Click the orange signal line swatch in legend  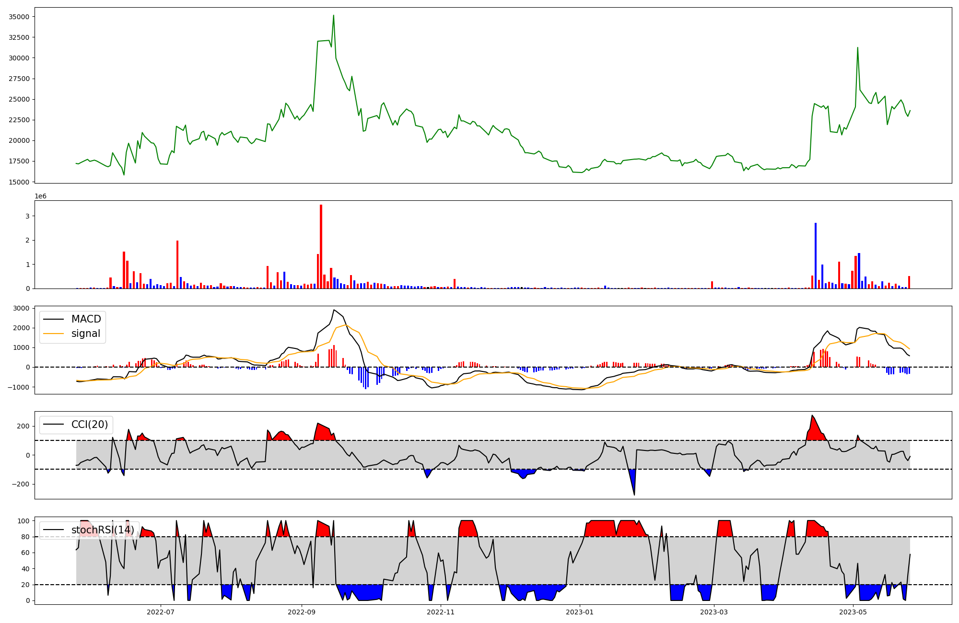click(54, 334)
